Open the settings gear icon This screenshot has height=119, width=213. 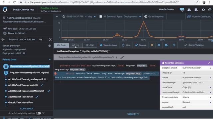click(x=203, y=10)
